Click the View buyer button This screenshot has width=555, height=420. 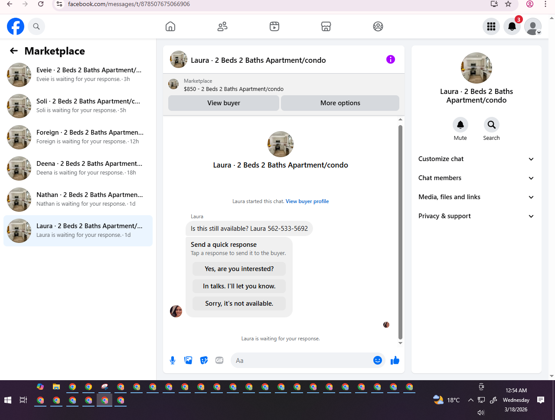[224, 103]
